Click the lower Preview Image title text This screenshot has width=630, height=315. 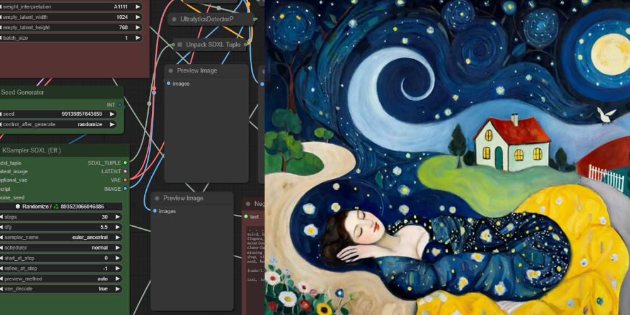183,198
